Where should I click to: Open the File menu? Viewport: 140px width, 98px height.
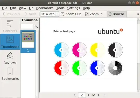[5, 8]
